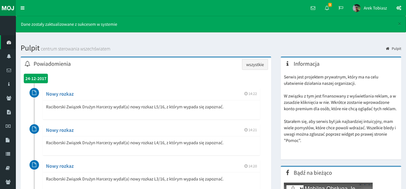The image size is (406, 189).
Task: Click the MOJ logo
Action: click(x=8, y=8)
